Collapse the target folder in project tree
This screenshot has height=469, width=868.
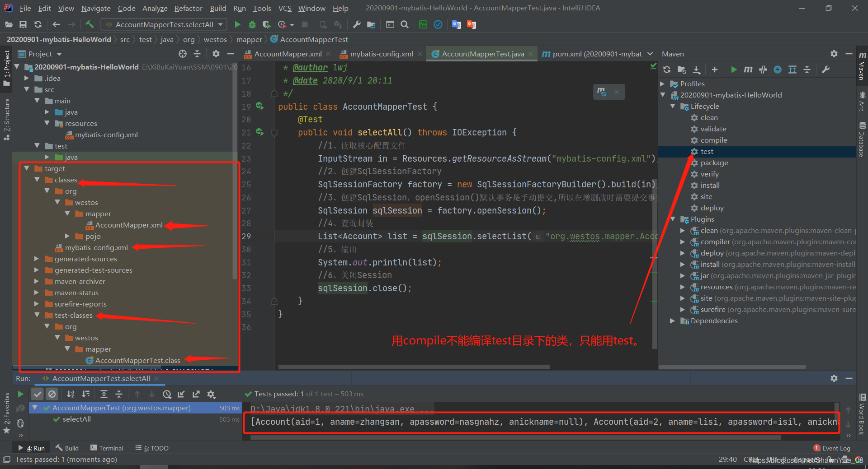tap(27, 168)
